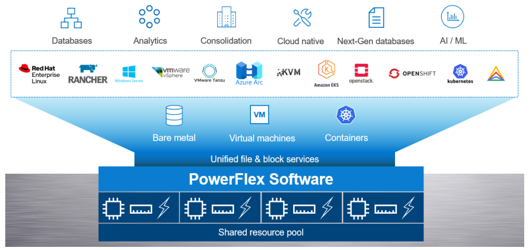The image size is (530, 250).
Task: Click the Red Hat Enterprise Linux logo
Action: coord(39,74)
